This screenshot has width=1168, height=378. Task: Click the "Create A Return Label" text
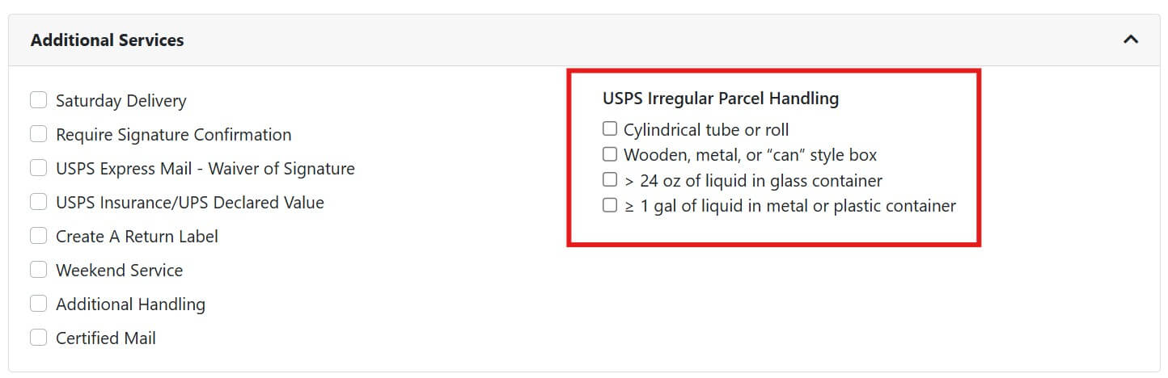point(137,237)
